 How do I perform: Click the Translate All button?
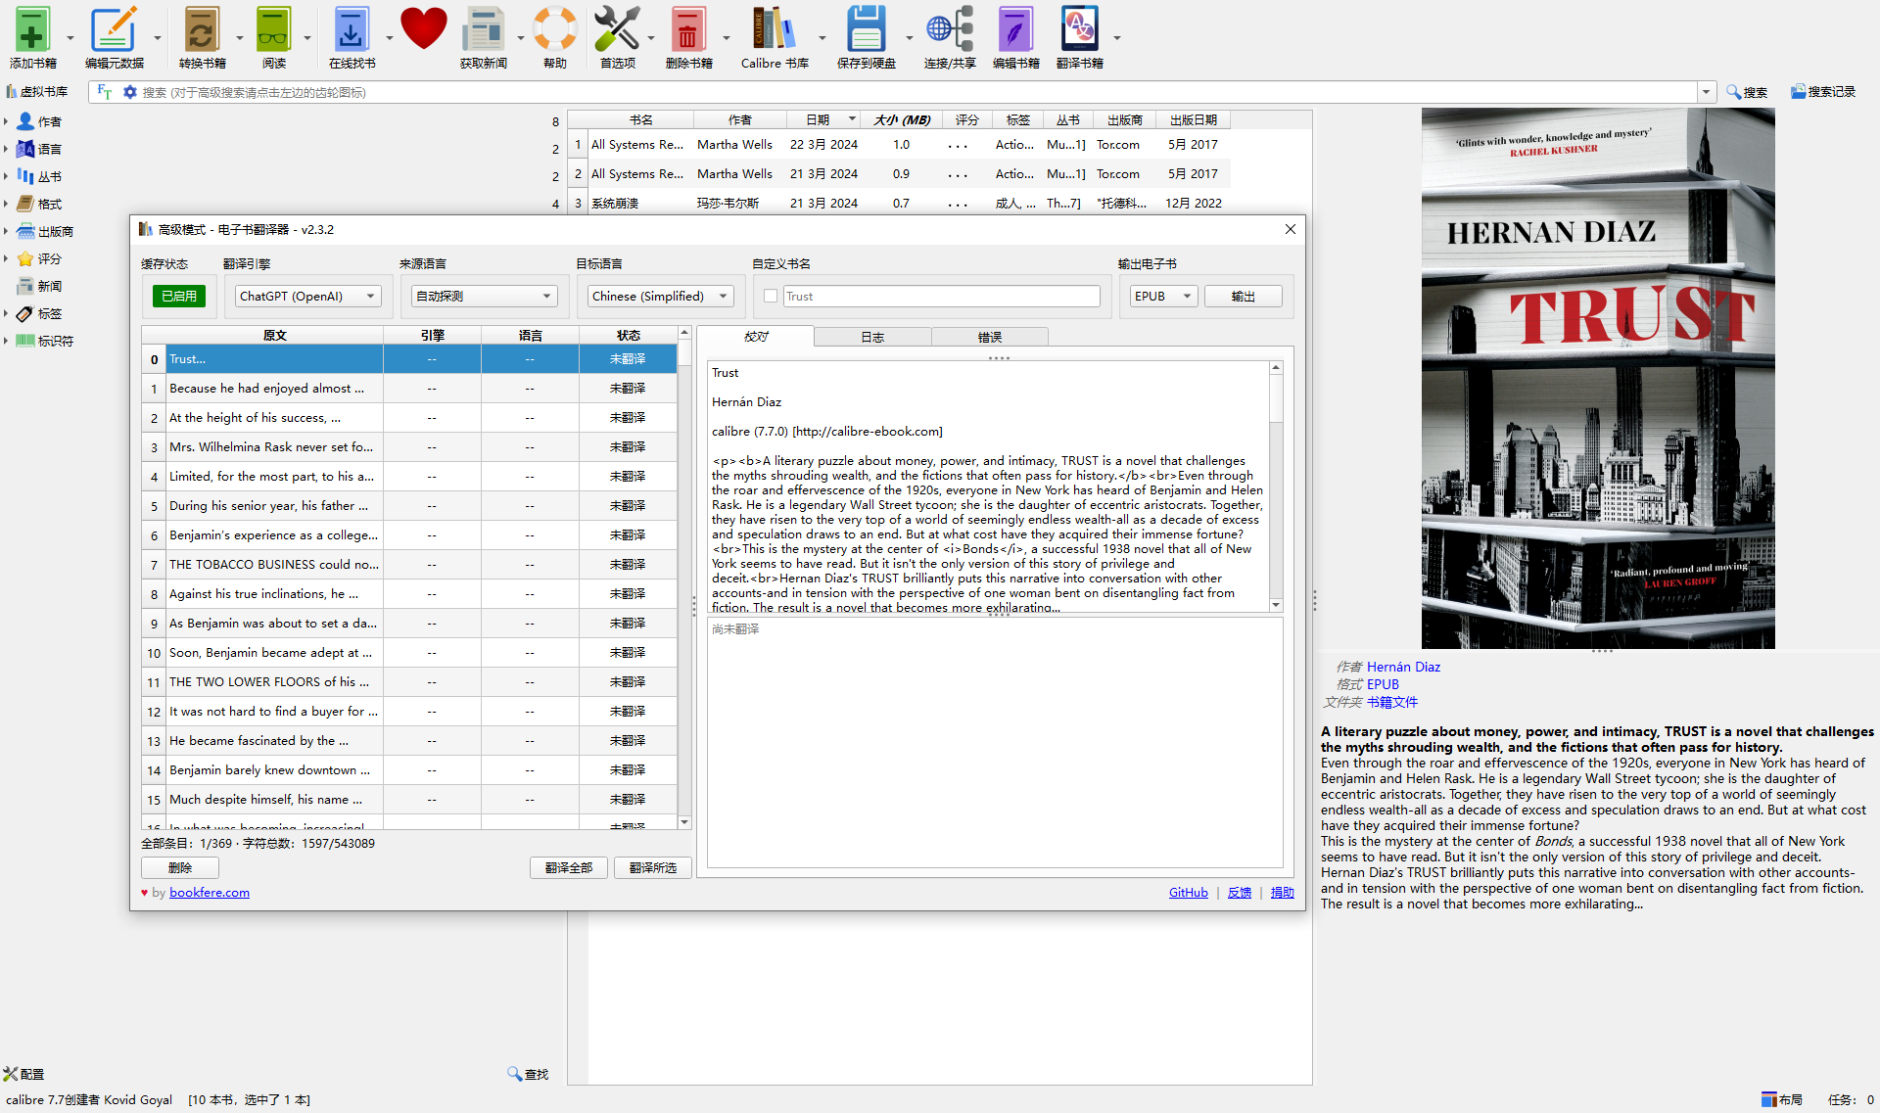pyautogui.click(x=569, y=867)
